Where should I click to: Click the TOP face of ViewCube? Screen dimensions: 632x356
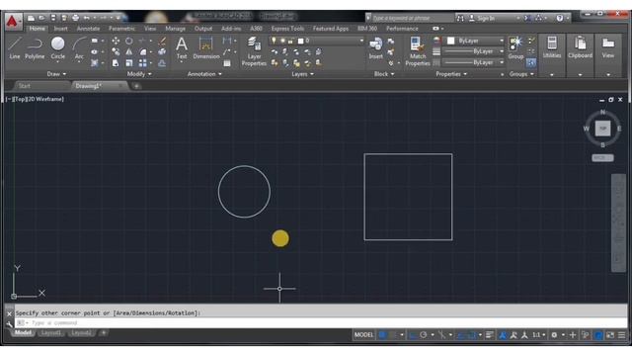pyautogui.click(x=602, y=129)
